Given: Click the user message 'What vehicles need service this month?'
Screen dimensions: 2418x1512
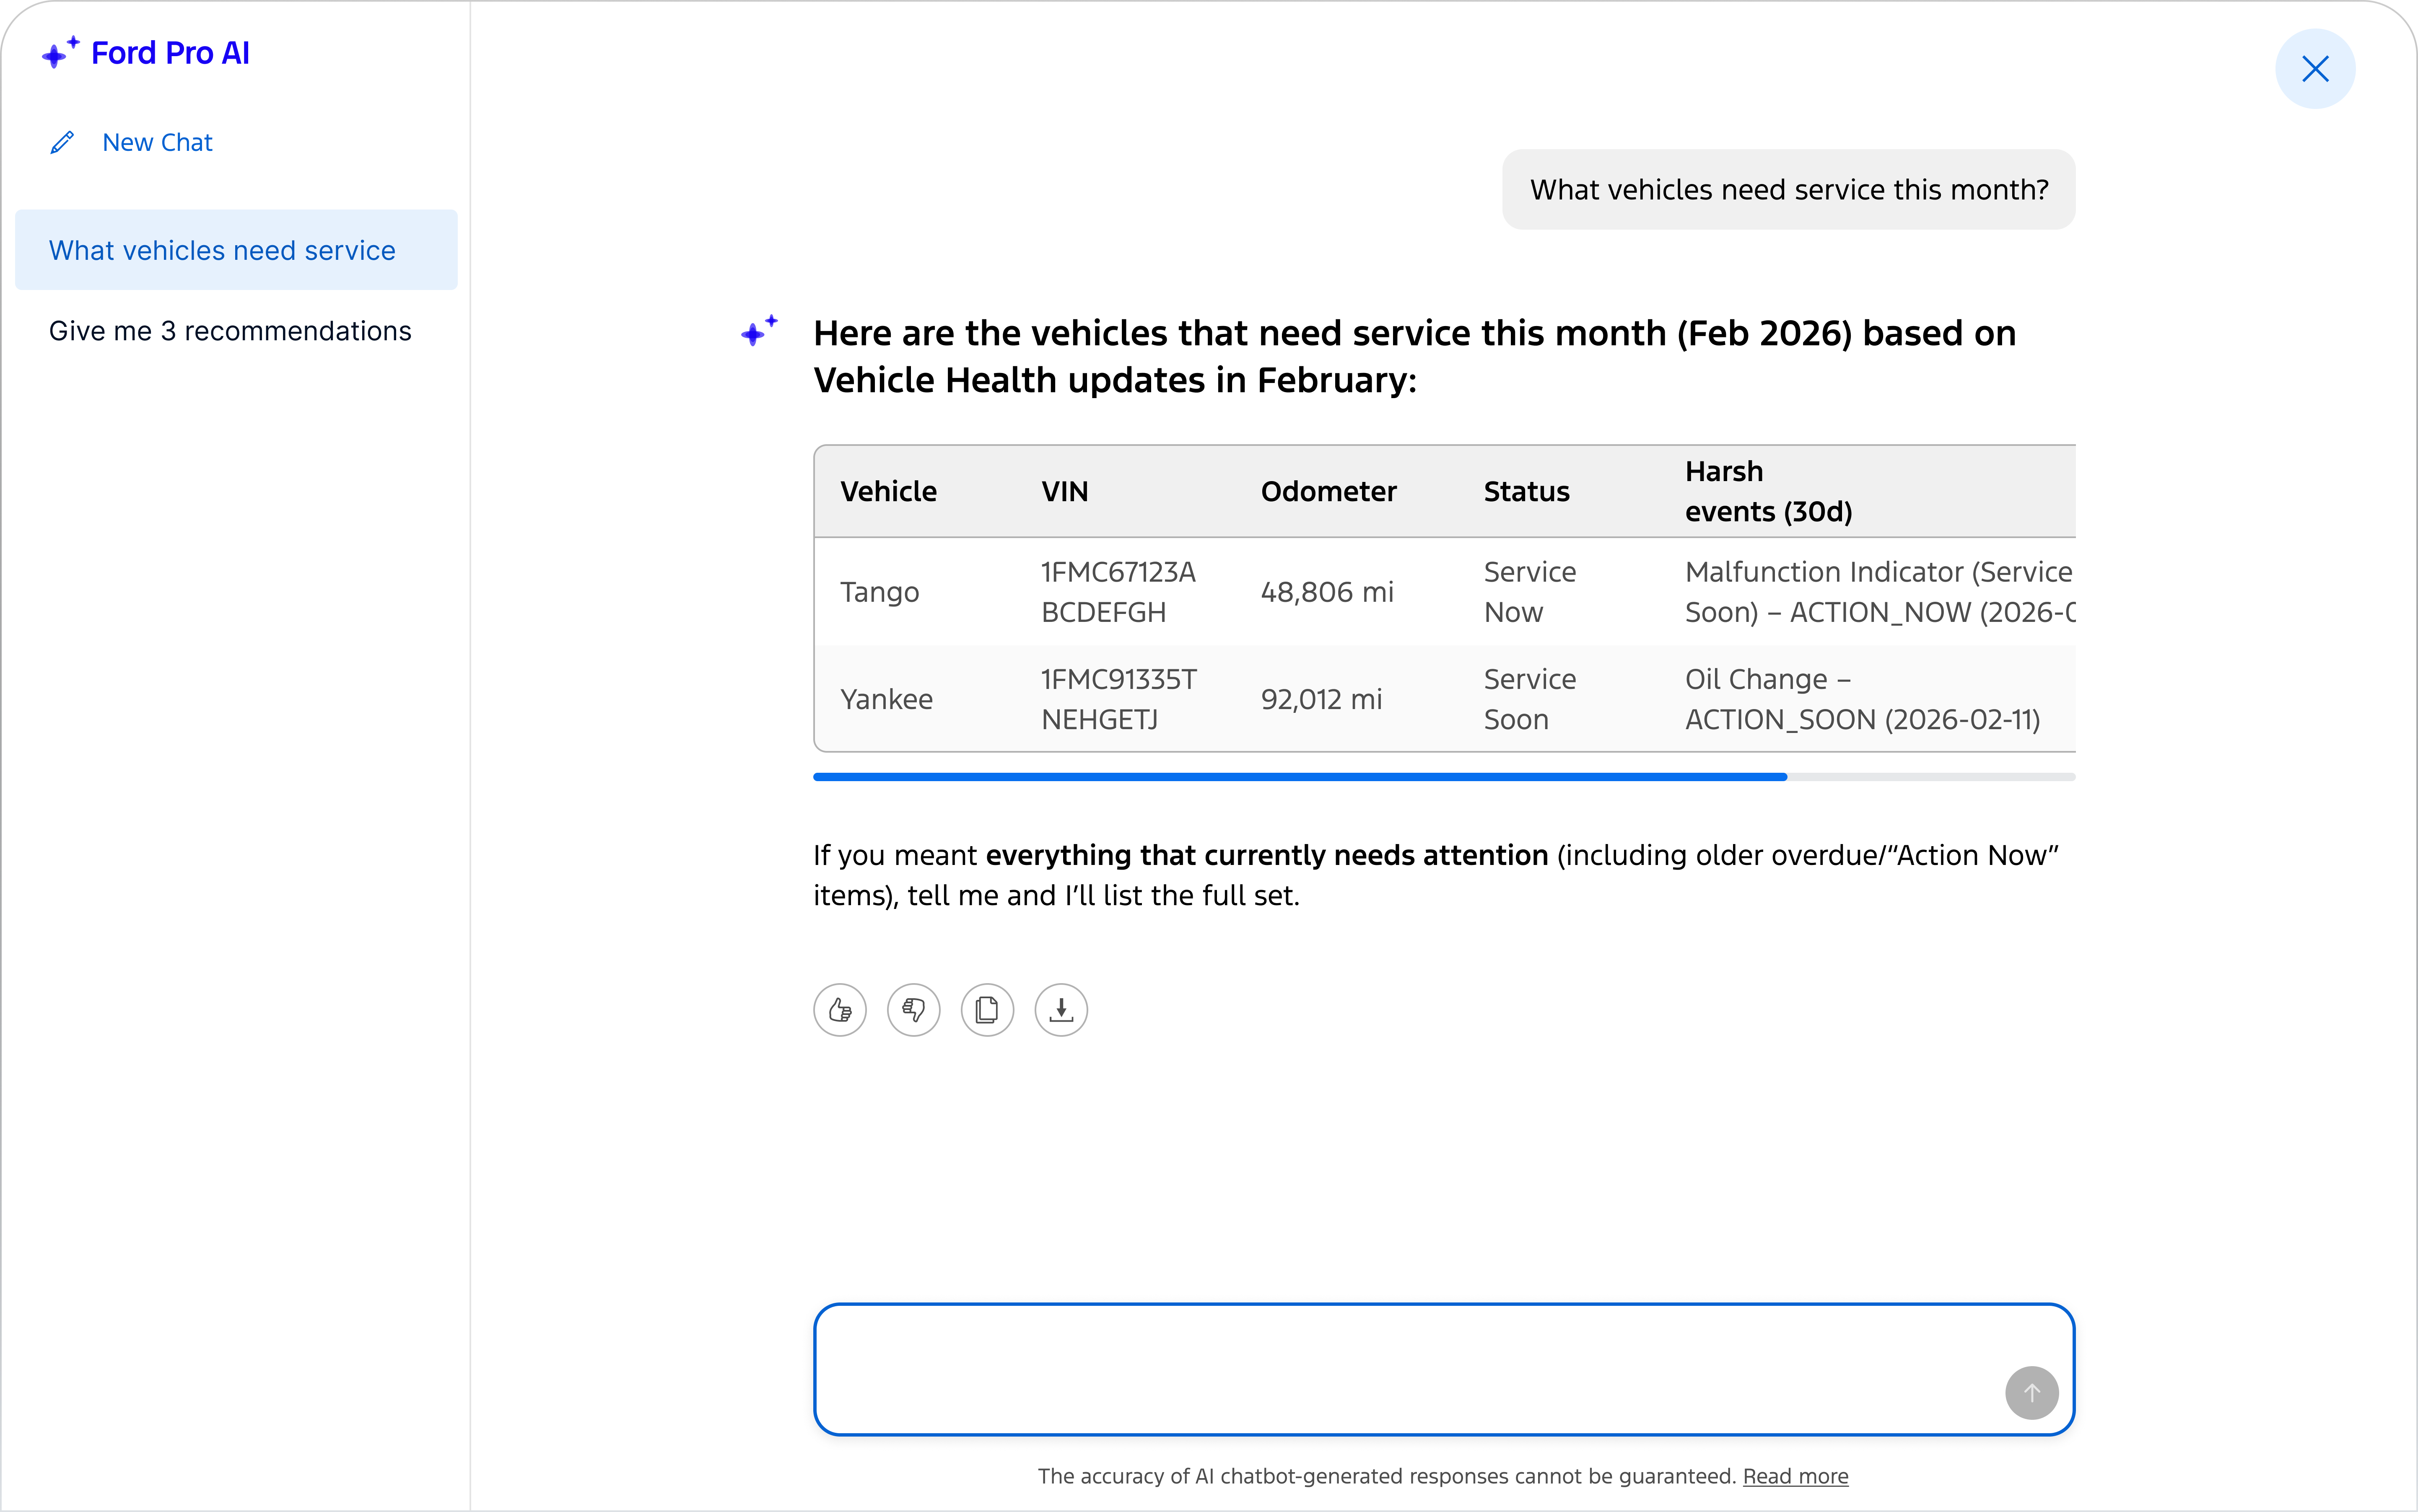Looking at the screenshot, I should point(1789,190).
